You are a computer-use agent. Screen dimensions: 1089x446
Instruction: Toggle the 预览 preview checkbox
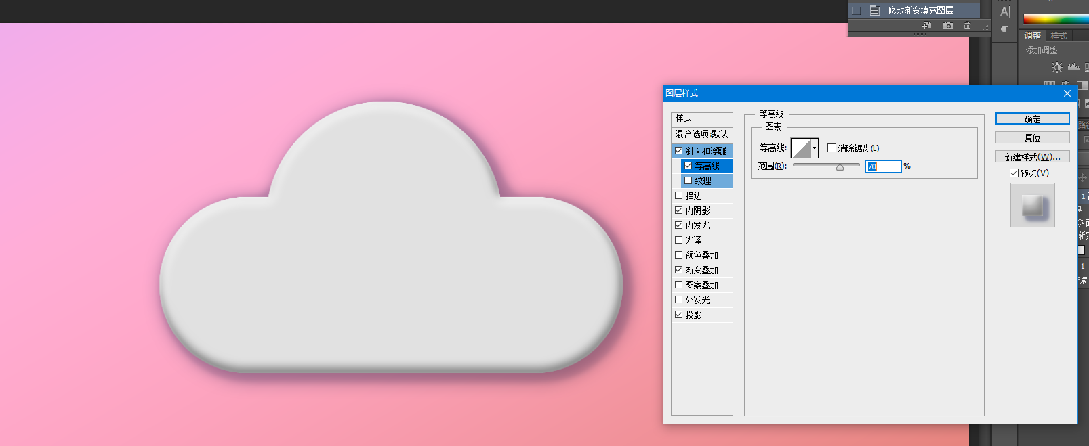coord(1014,173)
